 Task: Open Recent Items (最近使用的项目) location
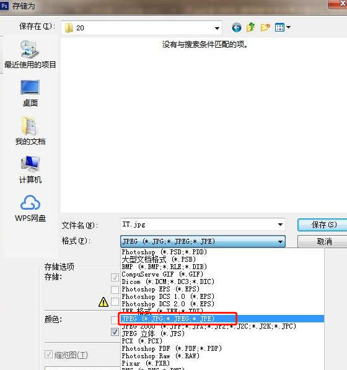click(x=30, y=54)
